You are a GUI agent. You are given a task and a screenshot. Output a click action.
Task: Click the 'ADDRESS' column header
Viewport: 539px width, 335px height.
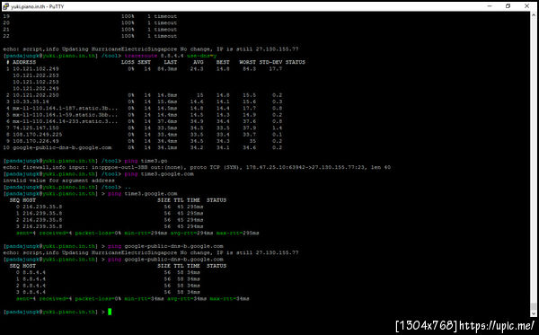(x=24, y=62)
